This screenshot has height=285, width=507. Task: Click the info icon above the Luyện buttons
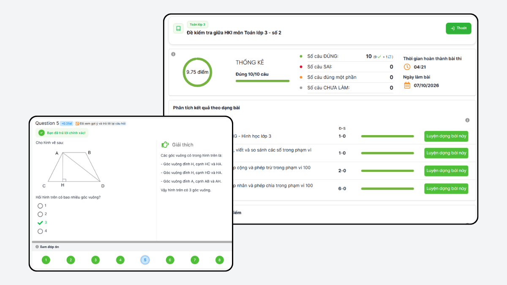coord(467,120)
